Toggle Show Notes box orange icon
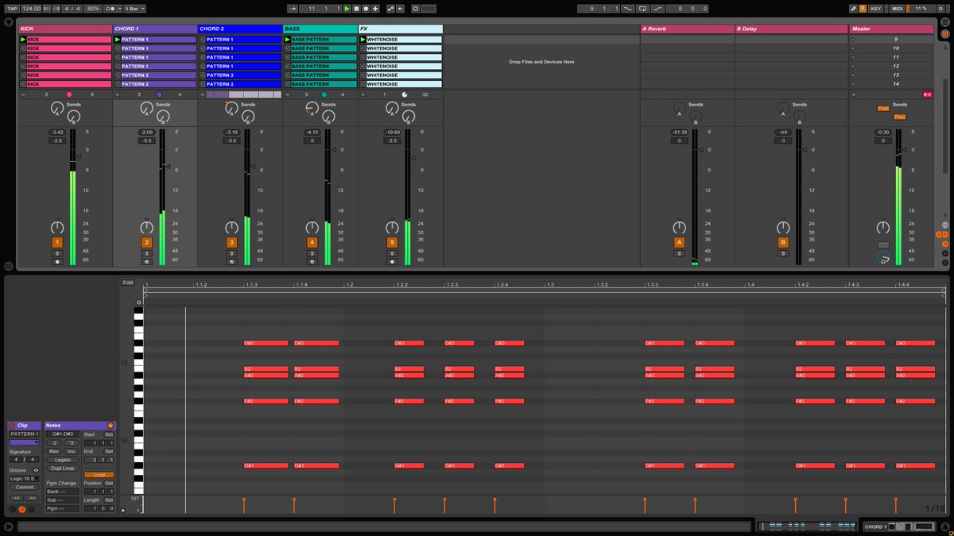 pyautogui.click(x=22, y=509)
